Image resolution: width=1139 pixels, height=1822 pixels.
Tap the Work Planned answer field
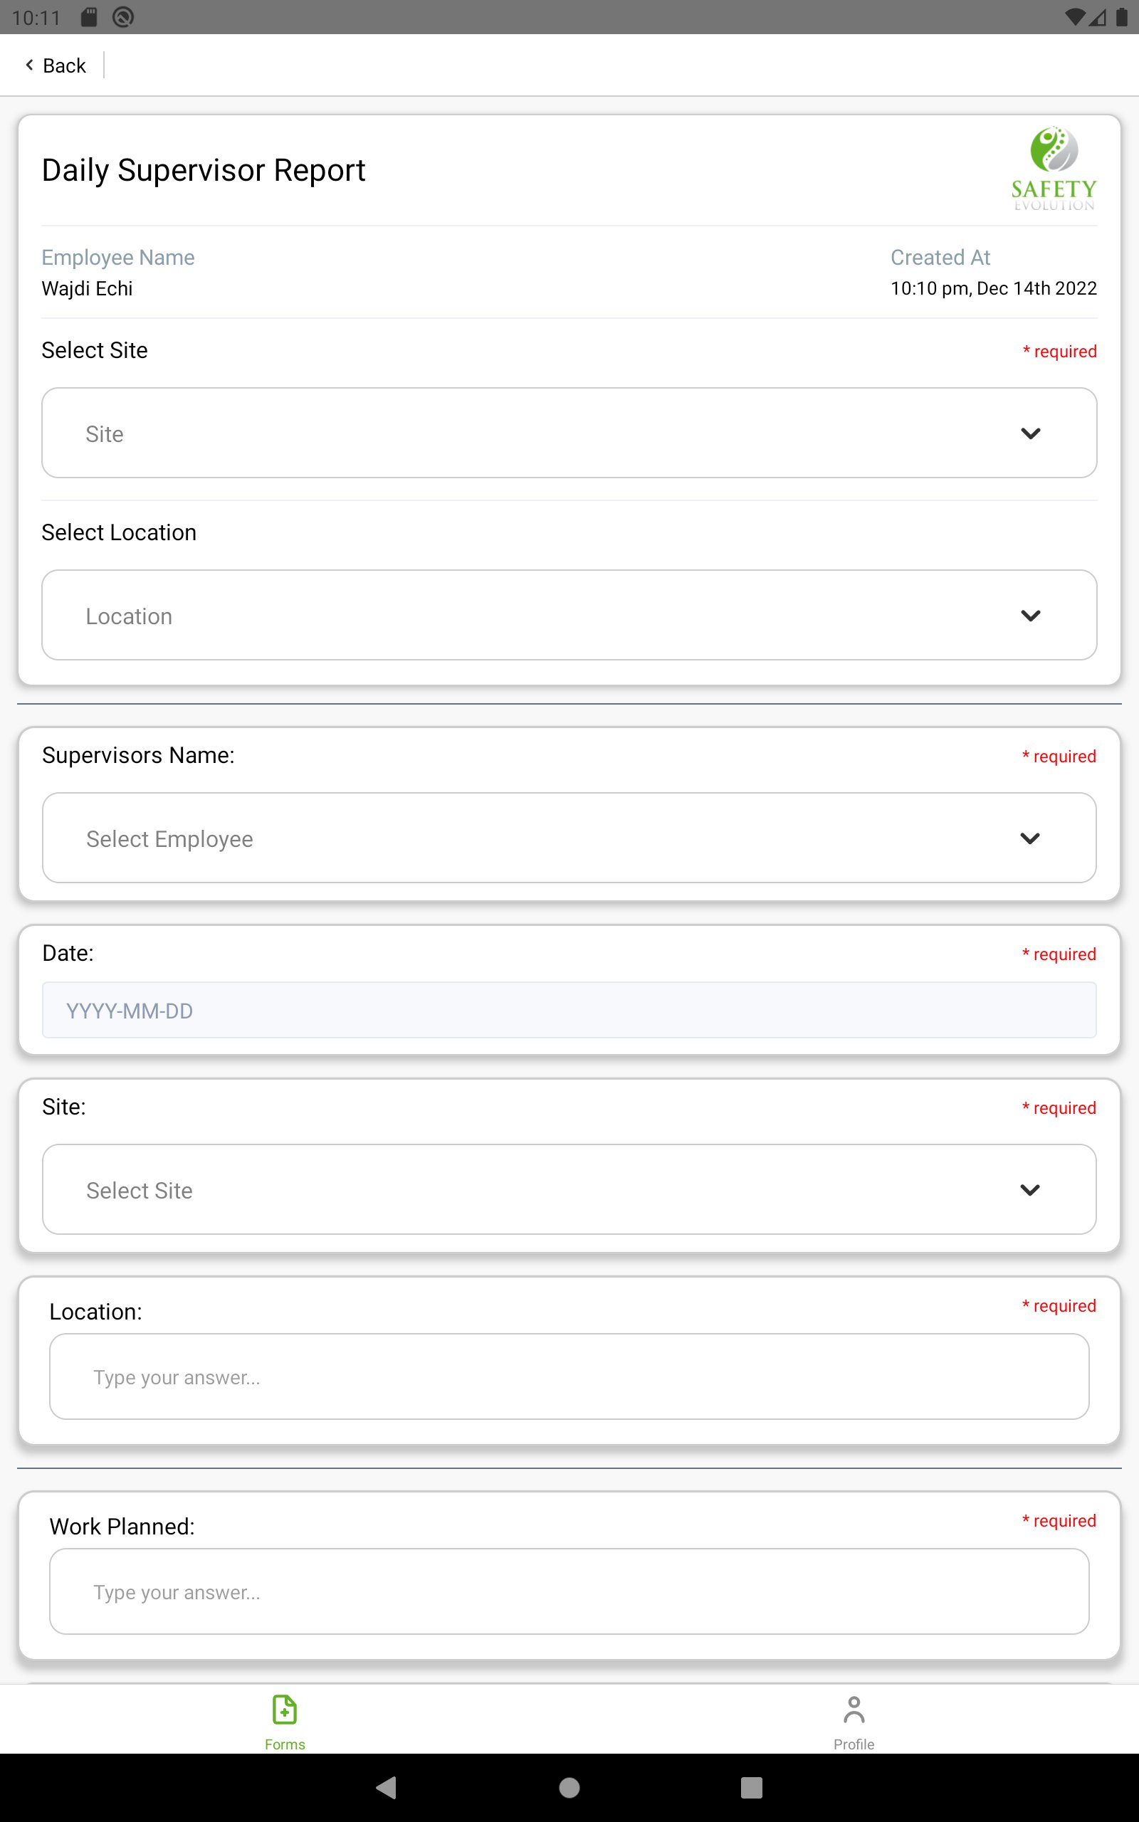[569, 1591]
